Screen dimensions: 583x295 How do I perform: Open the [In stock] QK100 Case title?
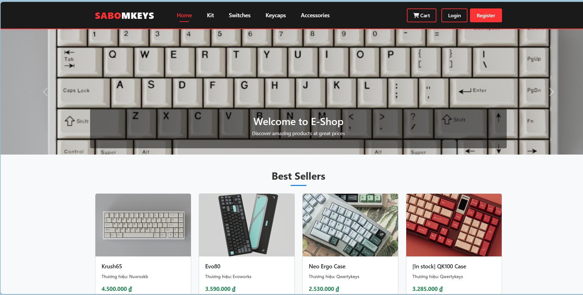coord(439,266)
